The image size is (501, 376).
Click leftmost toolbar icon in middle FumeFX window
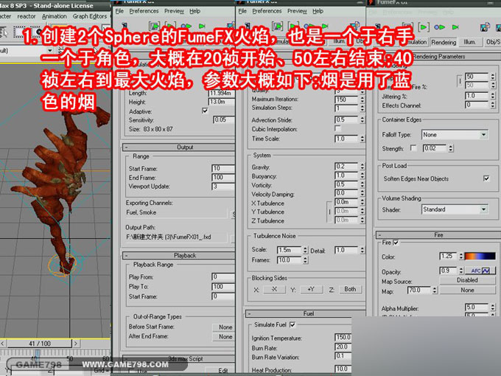[x=247, y=27]
